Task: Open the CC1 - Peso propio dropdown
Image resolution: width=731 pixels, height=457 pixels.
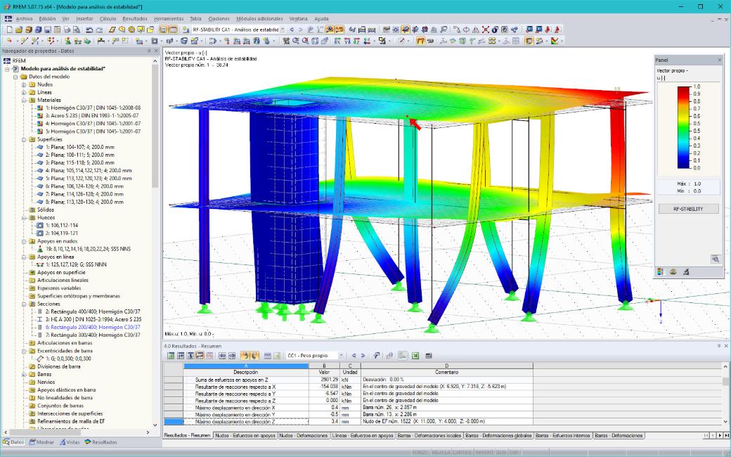Action: coord(341,355)
